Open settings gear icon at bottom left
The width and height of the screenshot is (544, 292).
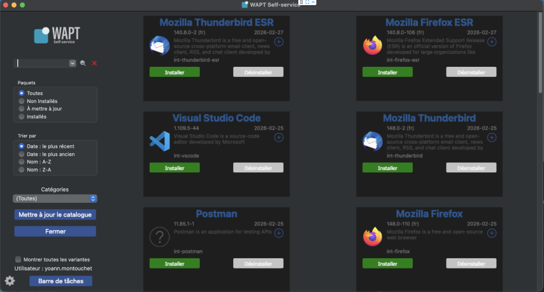[x=10, y=281]
